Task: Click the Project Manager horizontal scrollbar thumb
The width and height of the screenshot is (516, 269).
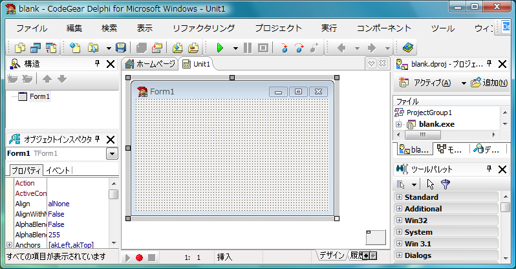Action: pos(423,134)
